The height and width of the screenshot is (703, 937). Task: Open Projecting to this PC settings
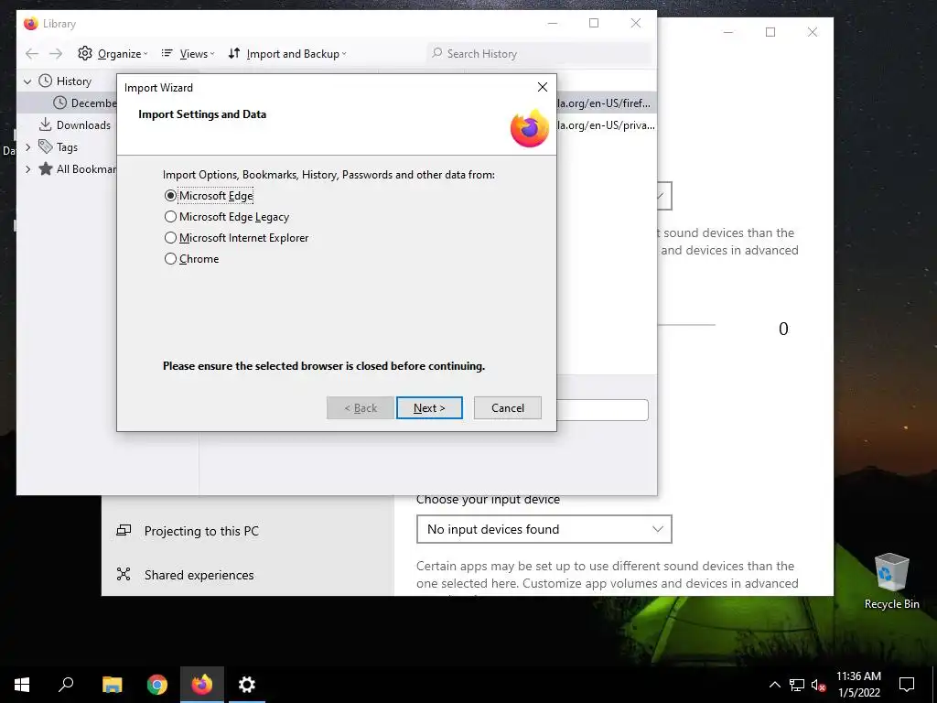click(201, 531)
